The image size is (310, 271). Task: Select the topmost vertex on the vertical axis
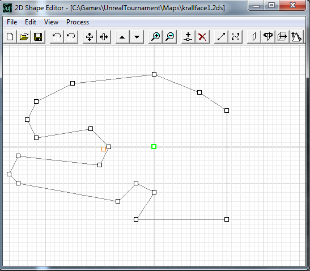pos(154,74)
